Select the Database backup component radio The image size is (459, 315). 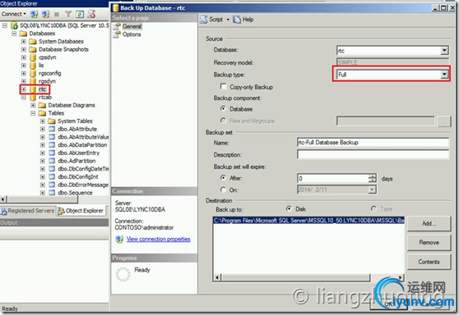[223, 108]
